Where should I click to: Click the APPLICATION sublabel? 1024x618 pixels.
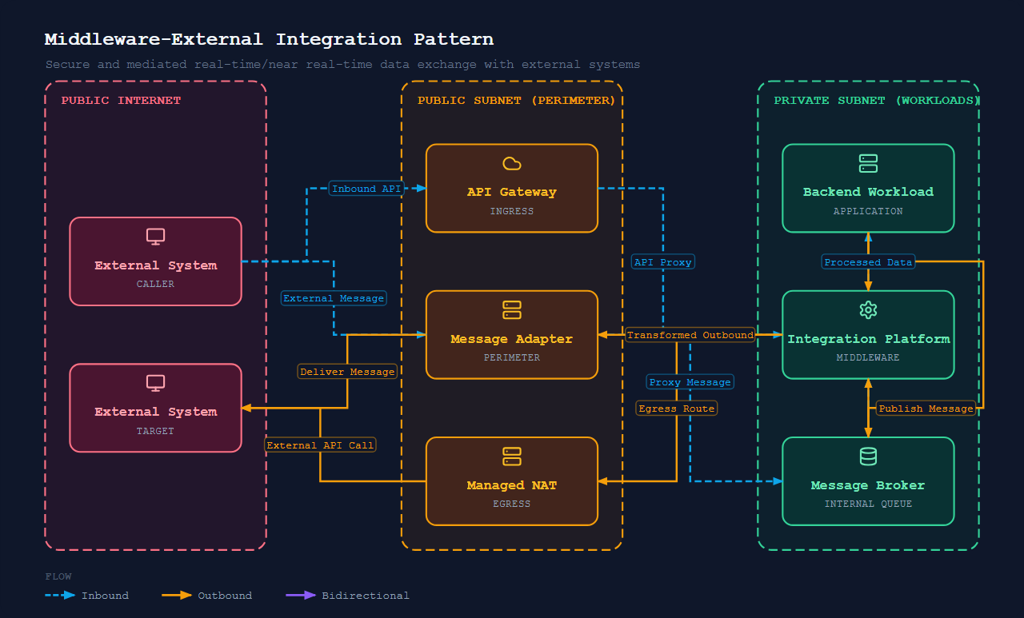point(868,212)
